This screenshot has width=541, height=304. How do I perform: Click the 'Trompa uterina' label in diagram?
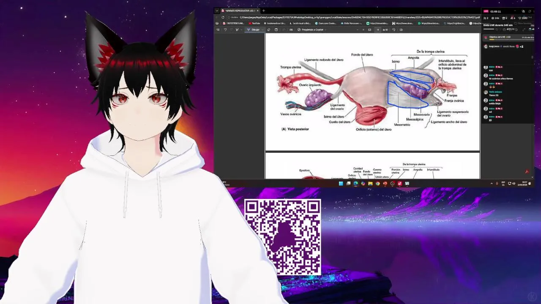290,67
